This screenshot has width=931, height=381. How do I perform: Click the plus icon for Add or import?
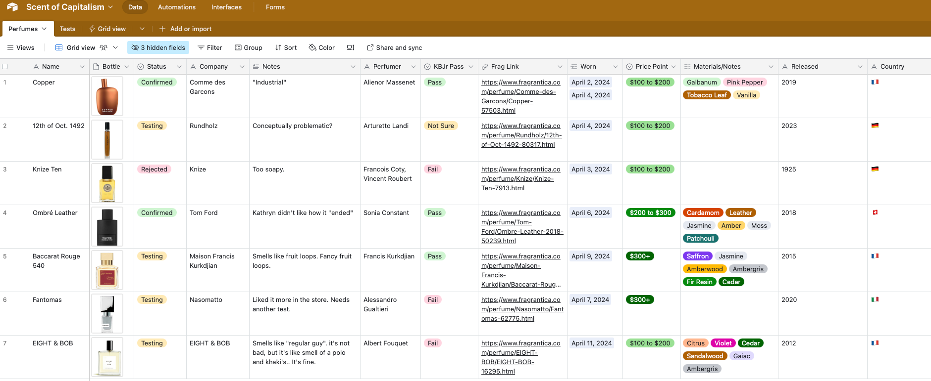click(162, 29)
